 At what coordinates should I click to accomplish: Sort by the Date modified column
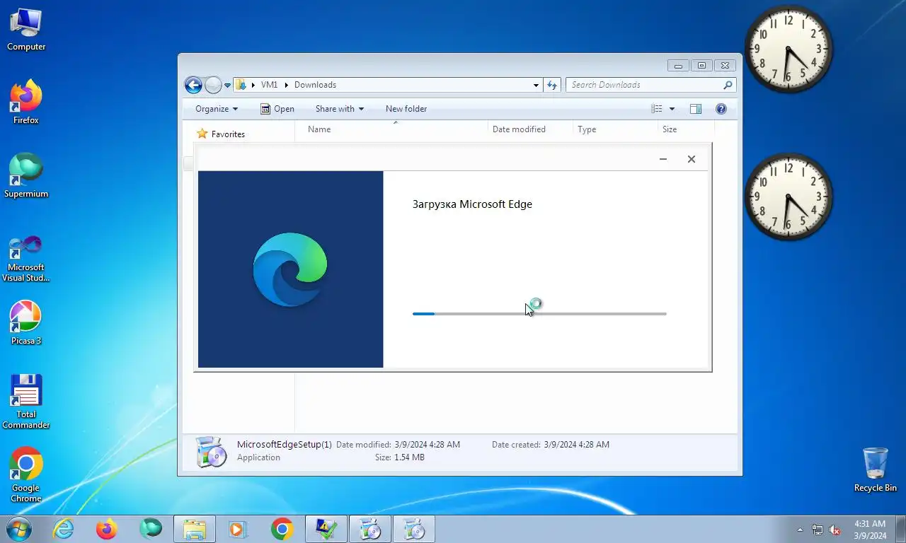pyautogui.click(x=529, y=129)
